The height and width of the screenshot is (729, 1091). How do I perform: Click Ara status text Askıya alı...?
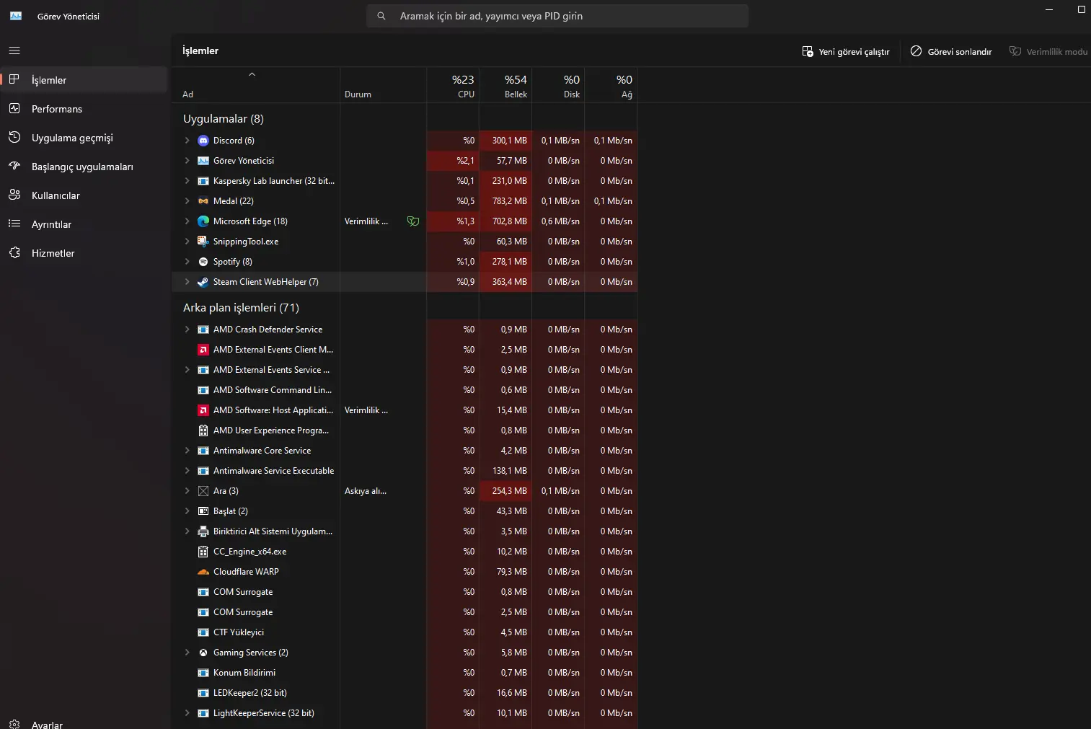pos(366,491)
